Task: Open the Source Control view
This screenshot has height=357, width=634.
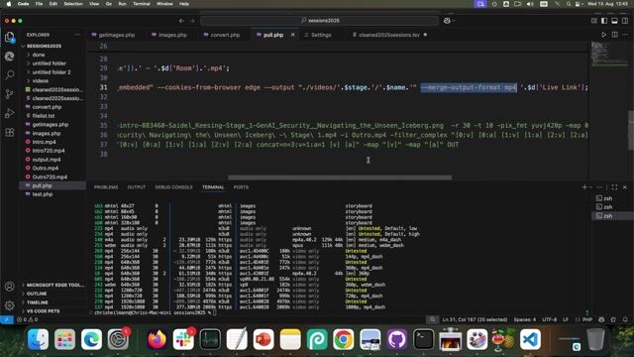Action: tap(10, 94)
